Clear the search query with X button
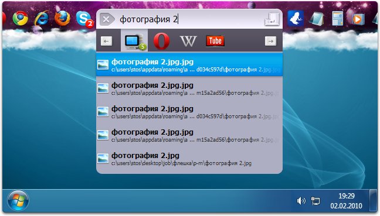The height and width of the screenshot is (216, 380). 107,19
